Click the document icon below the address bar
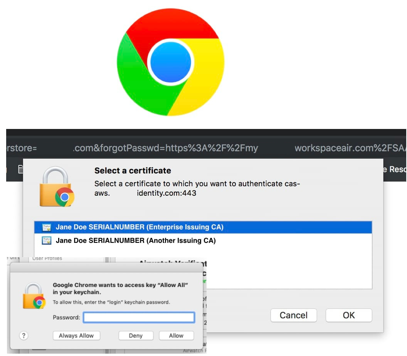The height and width of the screenshot is (356, 407). pyautogui.click(x=20, y=169)
